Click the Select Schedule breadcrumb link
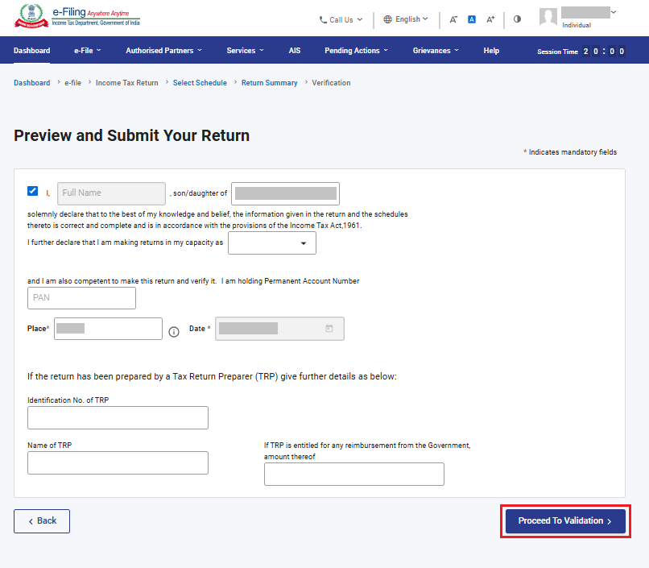 [200, 83]
